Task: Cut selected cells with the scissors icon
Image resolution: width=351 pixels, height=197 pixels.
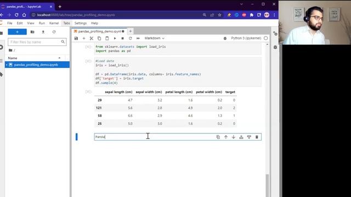Action: coord(92,38)
